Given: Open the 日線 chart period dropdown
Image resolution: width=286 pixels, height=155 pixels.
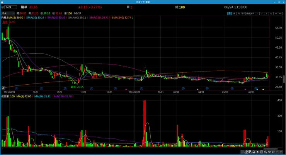Looking at the screenshot, I should [x=8, y=13].
